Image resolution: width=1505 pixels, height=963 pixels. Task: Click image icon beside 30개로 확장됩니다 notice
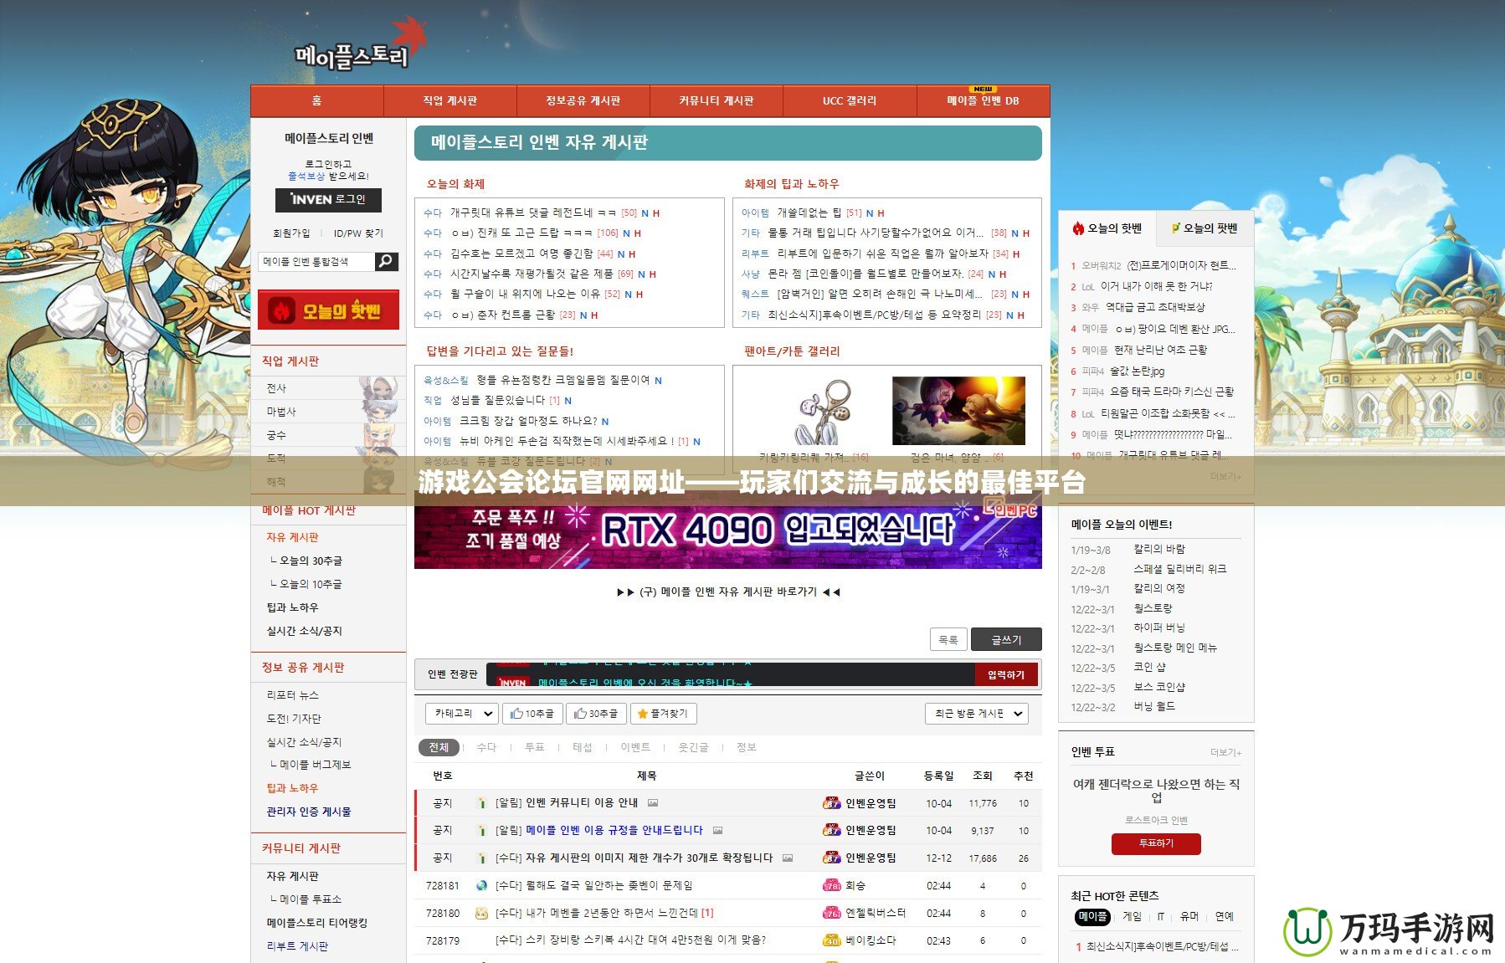tap(788, 858)
